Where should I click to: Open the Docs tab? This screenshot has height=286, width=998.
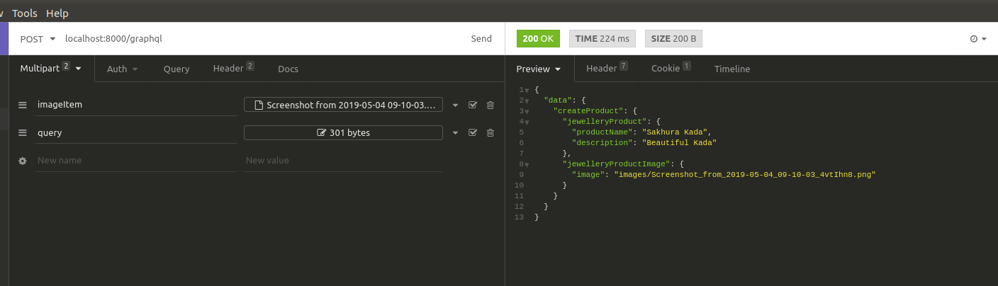[288, 69]
